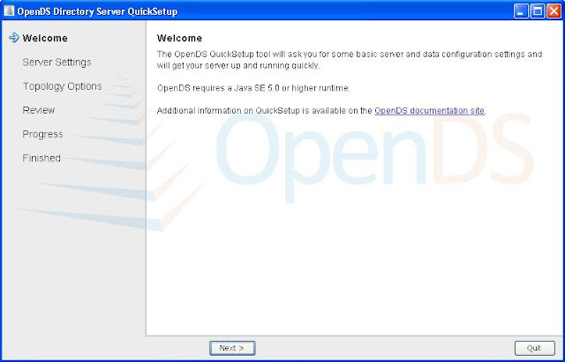Image resolution: width=565 pixels, height=362 pixels.
Task: Click the QuickSetup tool description paragraph
Action: coord(350,60)
